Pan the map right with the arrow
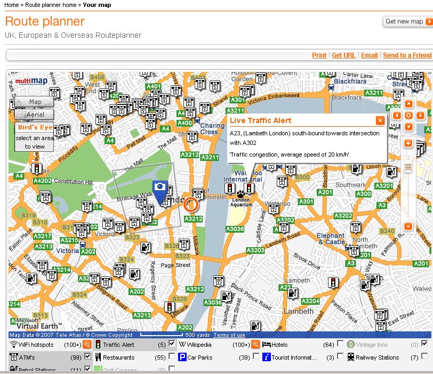Image resolution: width=433 pixels, height=374 pixels. [420, 115]
